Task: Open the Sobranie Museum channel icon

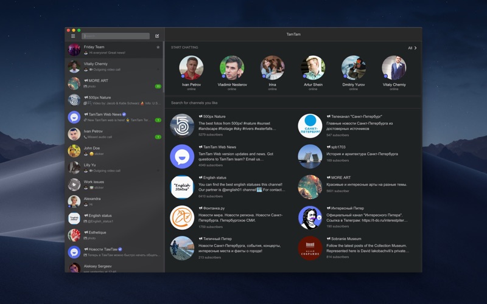Action: [310, 248]
